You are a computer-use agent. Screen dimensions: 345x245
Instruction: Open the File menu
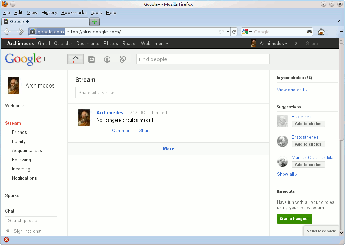click(7, 13)
